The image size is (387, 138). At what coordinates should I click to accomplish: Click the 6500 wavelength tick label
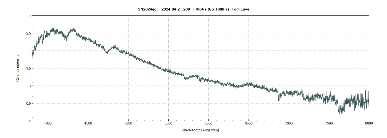249,124
